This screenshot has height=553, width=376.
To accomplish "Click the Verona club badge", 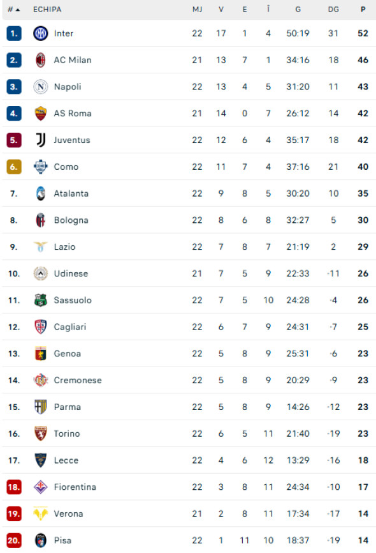I will (38, 513).
